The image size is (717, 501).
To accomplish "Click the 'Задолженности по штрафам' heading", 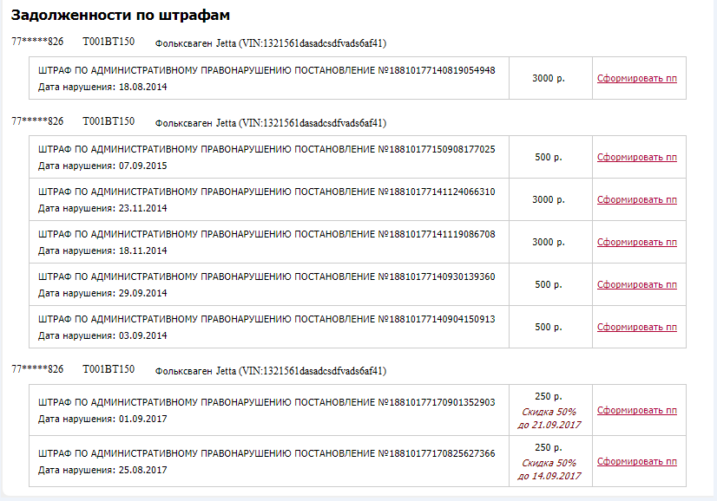I will coord(121,15).
